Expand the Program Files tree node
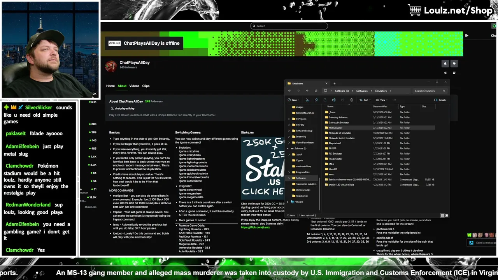 [289, 172]
